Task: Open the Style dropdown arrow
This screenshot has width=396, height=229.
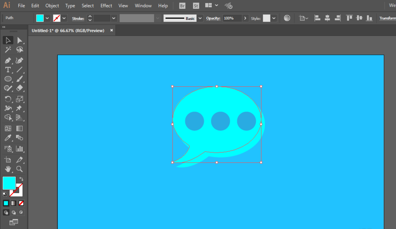Action: pyautogui.click(x=274, y=18)
